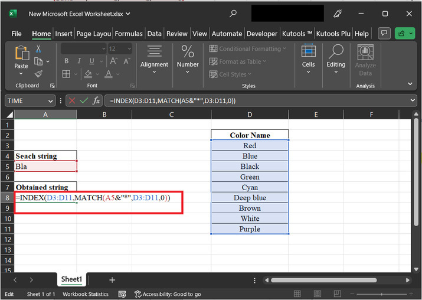Click the Decrease Font Size icon

coord(127,61)
